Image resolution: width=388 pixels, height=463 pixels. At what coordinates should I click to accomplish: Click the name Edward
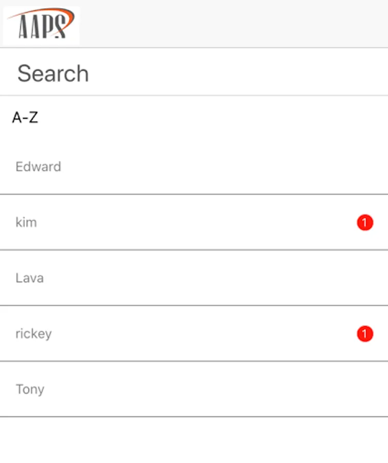pos(38,167)
